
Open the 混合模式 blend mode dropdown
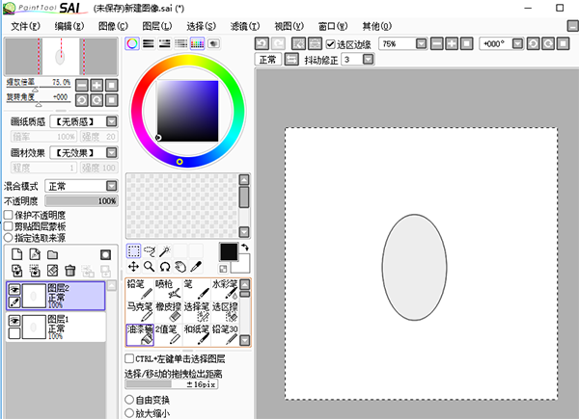(112, 185)
